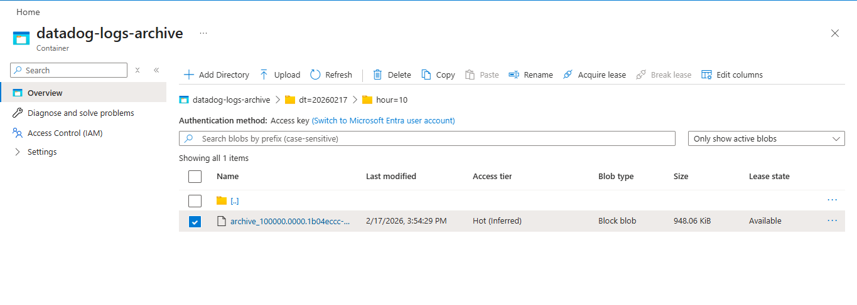Uncheck the archive_100000 blob checkbox
The height and width of the screenshot is (305, 857).
coord(195,221)
